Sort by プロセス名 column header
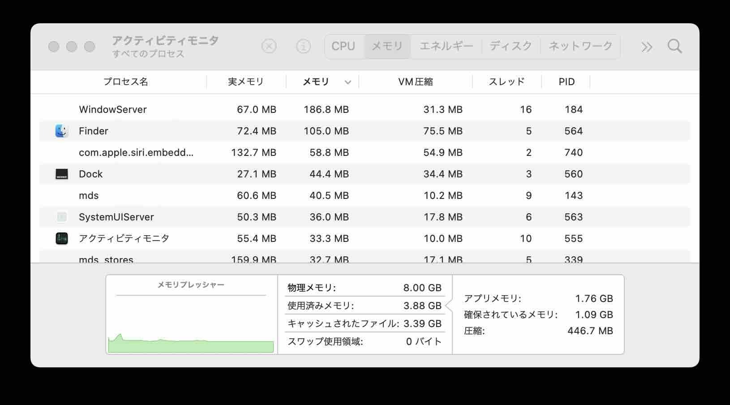This screenshot has height=405, width=730. pyautogui.click(x=125, y=82)
